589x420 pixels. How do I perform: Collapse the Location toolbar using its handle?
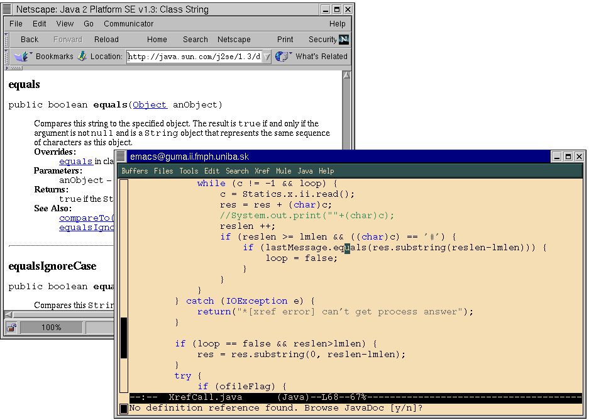[6, 57]
